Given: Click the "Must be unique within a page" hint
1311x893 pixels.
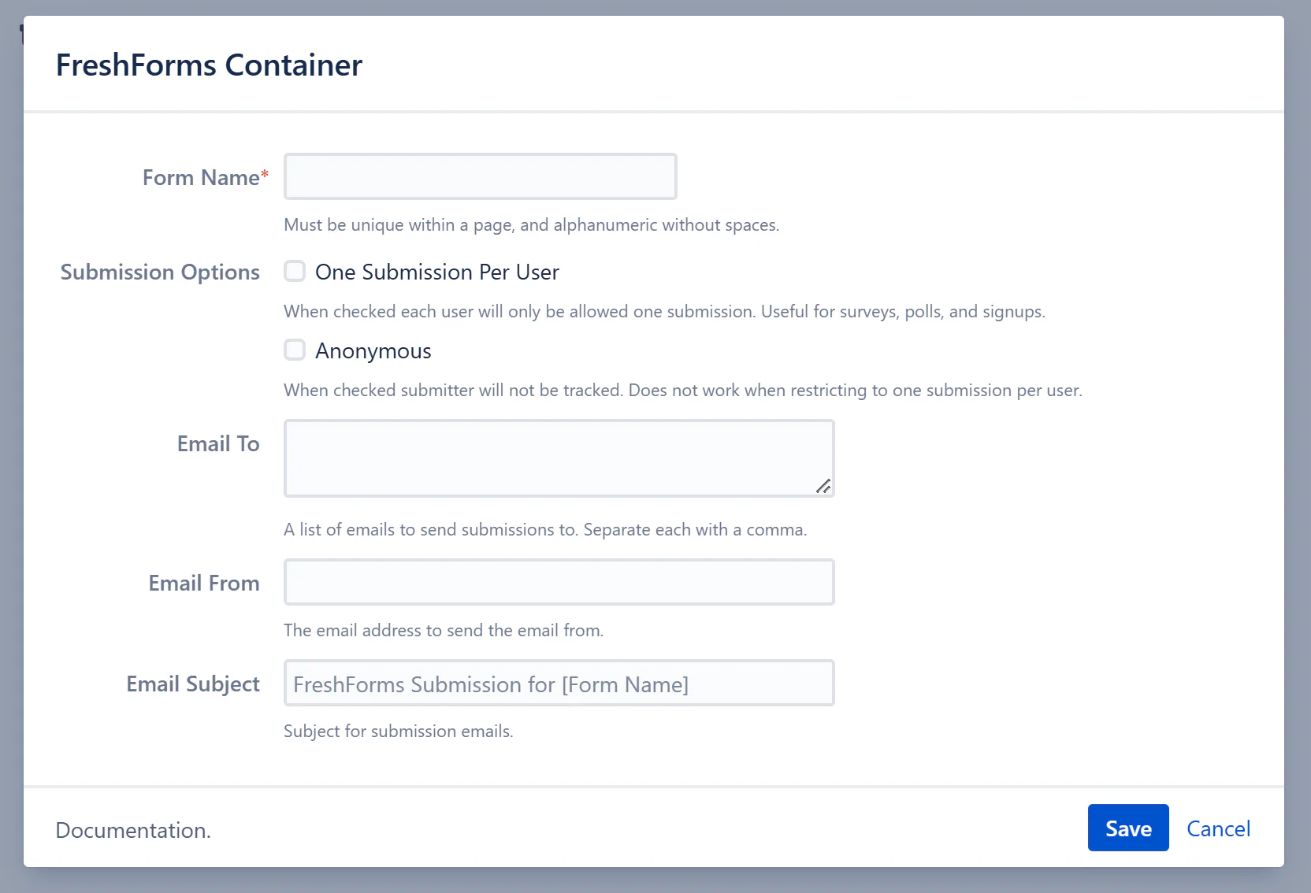Looking at the screenshot, I should point(531,225).
